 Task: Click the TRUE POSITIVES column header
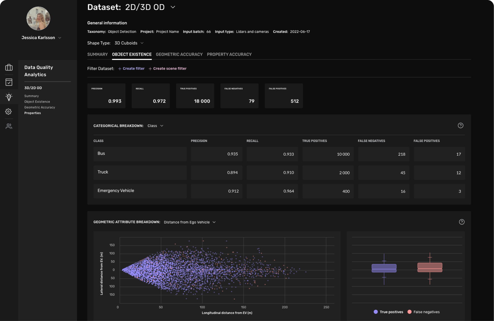click(x=314, y=141)
